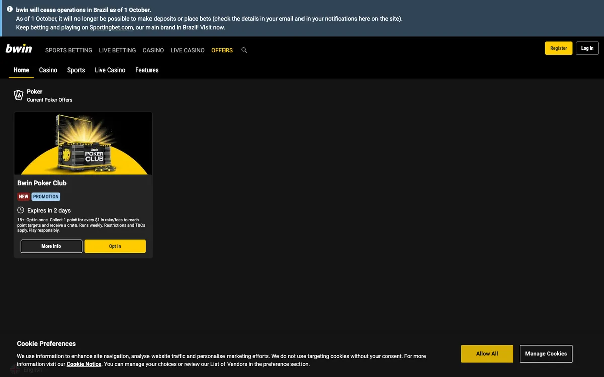This screenshot has width=604, height=377.
Task: Select the Live Casino tab
Action: coord(110,70)
